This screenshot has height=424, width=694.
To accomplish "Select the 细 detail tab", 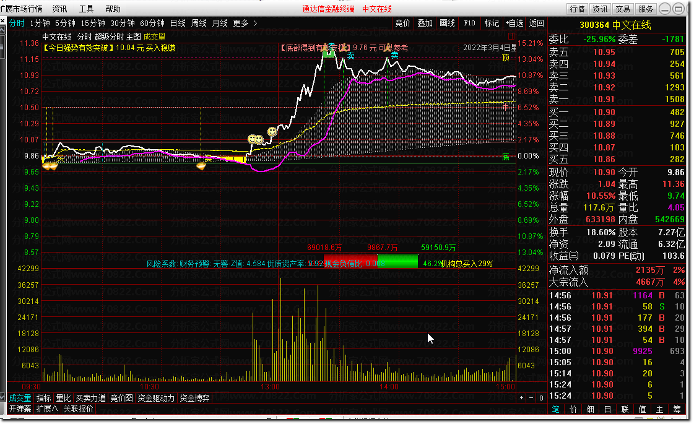I will [590, 409].
